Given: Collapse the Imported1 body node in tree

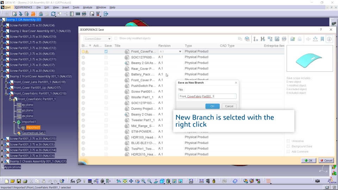Looking at the screenshot, I should [14, 122].
